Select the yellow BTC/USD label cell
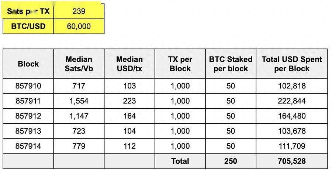This screenshot has width=332, height=174. [28, 26]
